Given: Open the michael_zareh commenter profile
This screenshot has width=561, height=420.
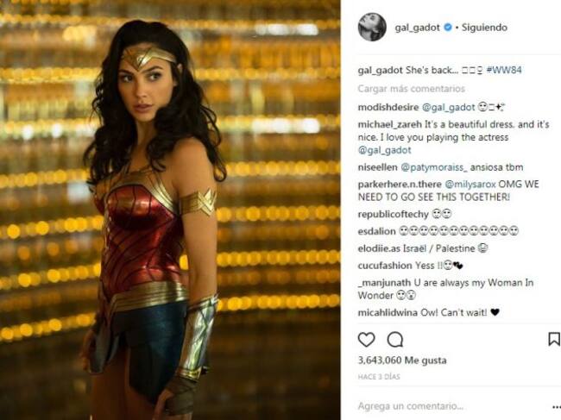Looking at the screenshot, I should (389, 124).
